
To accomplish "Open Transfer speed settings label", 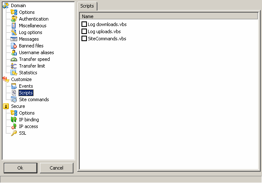I will pyautogui.click(x=34, y=59).
